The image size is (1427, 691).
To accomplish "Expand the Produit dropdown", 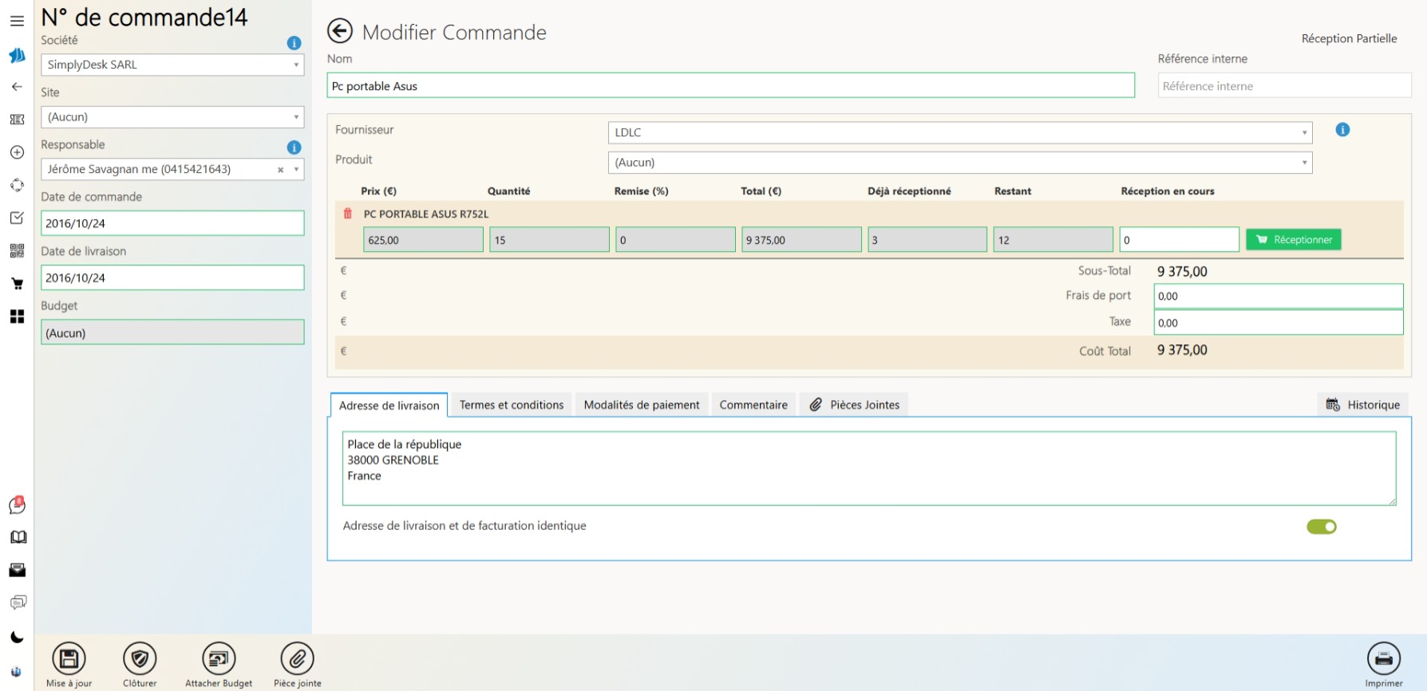I will point(1304,163).
